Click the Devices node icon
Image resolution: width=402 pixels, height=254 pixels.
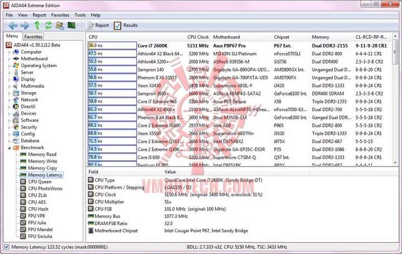pyautogui.click(x=16, y=113)
